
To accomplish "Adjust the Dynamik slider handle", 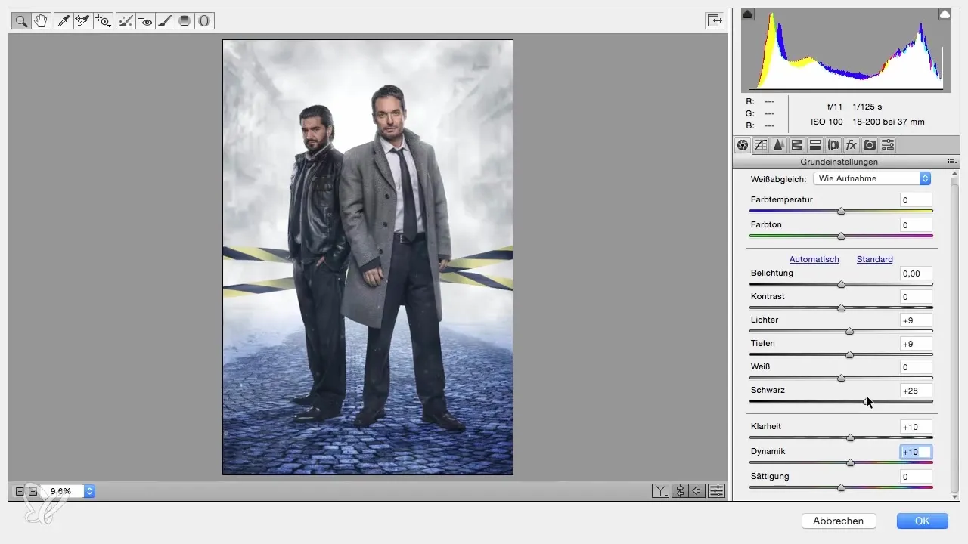I will (850, 462).
